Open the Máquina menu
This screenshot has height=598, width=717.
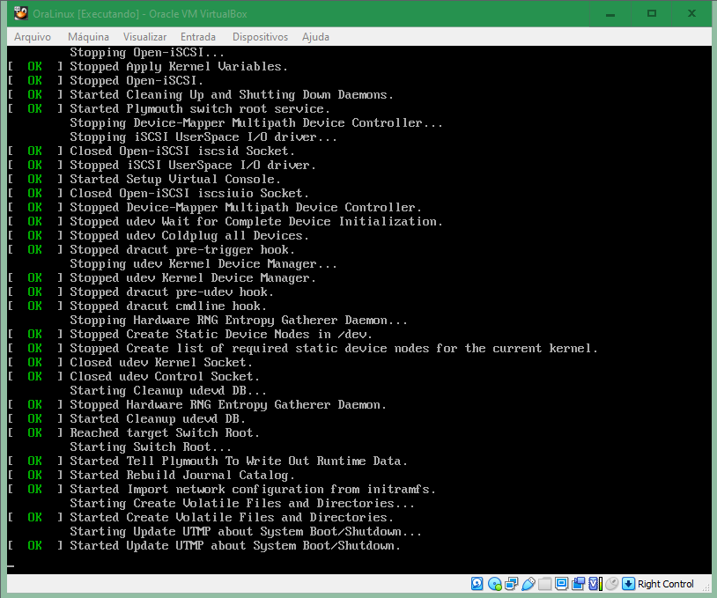tap(88, 37)
